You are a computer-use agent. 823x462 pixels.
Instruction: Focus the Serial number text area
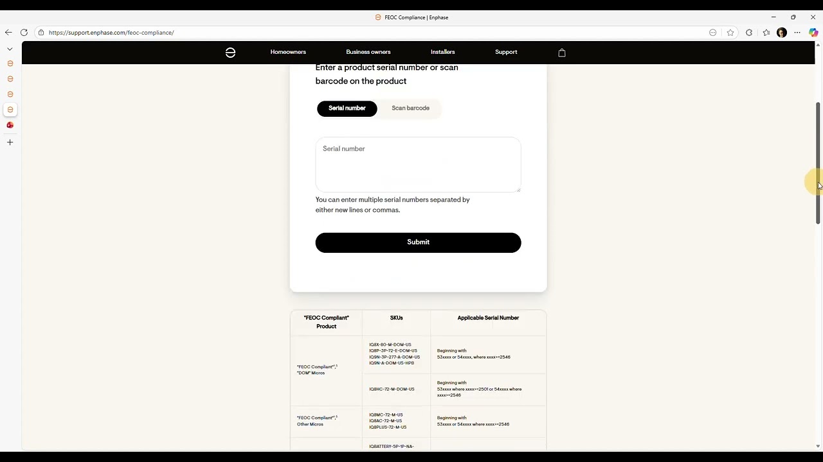point(418,164)
